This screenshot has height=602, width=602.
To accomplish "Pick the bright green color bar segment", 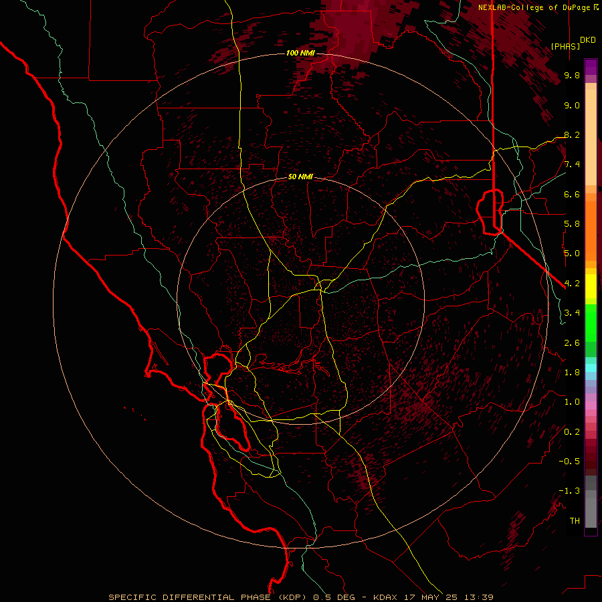I will pos(591,322).
